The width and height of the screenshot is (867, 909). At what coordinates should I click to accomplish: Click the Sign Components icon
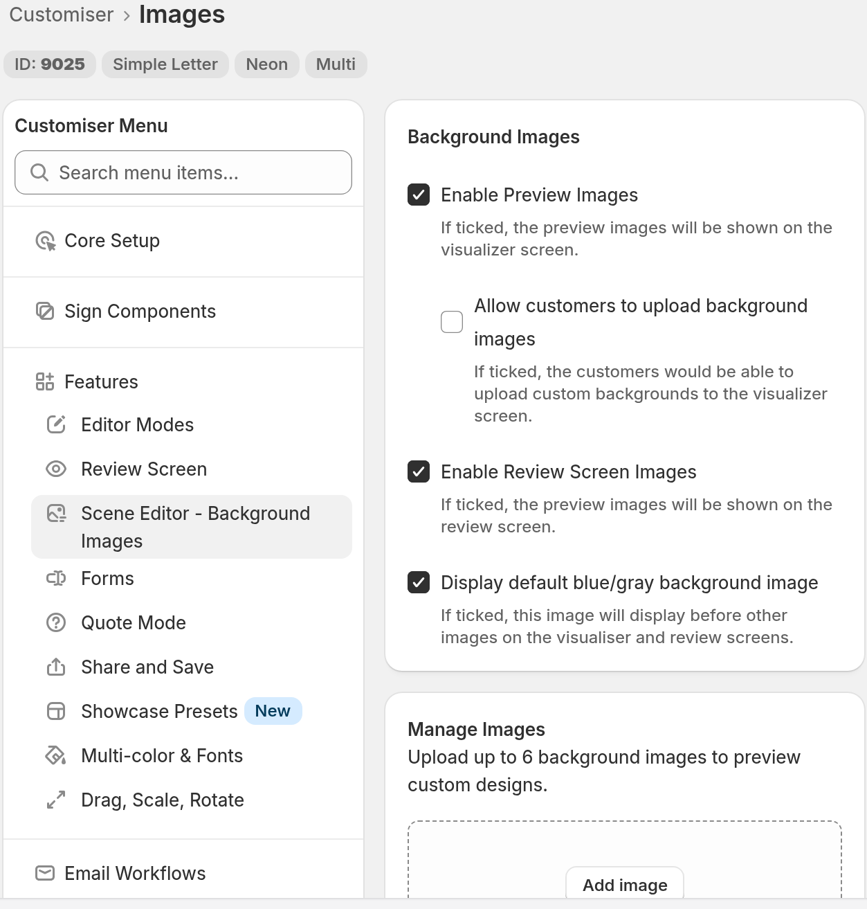[x=45, y=312]
